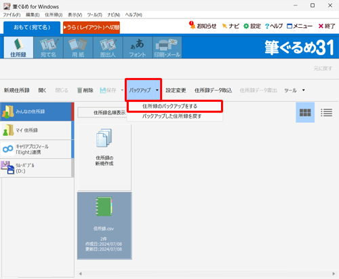The width and height of the screenshot is (339, 279).
Task: Open the 用紙 paper selection tool
Action: [78, 48]
